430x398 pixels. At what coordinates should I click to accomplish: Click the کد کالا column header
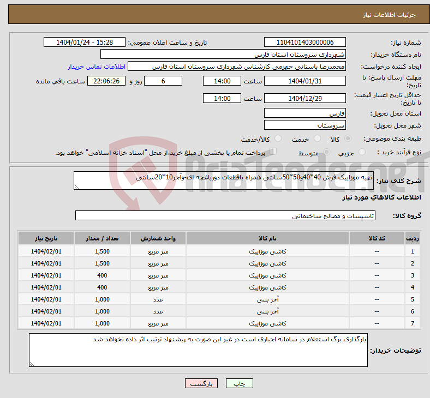click(377, 238)
